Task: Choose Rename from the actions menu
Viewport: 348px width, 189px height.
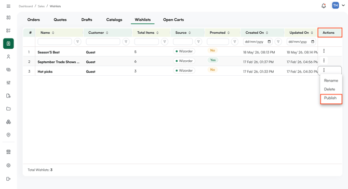Action: pyautogui.click(x=331, y=80)
